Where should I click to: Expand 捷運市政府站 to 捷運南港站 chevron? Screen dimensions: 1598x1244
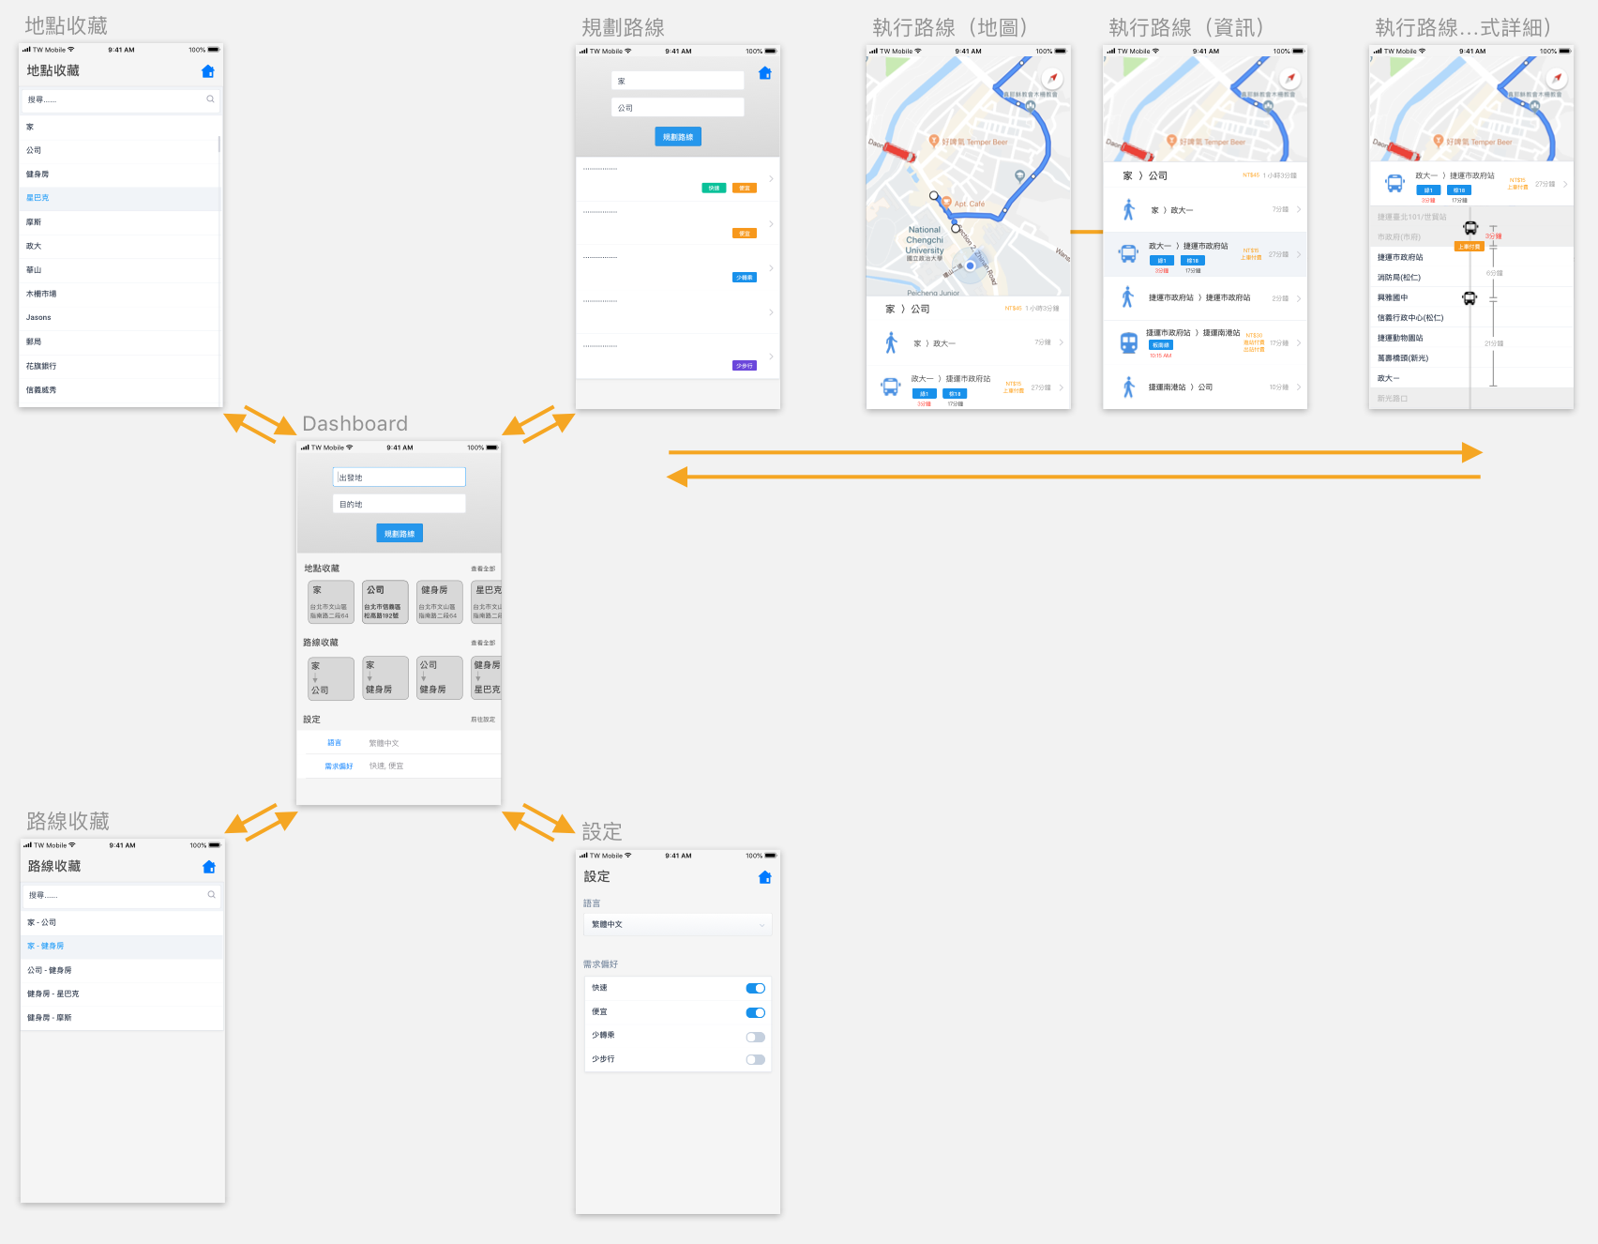pyautogui.click(x=1299, y=343)
